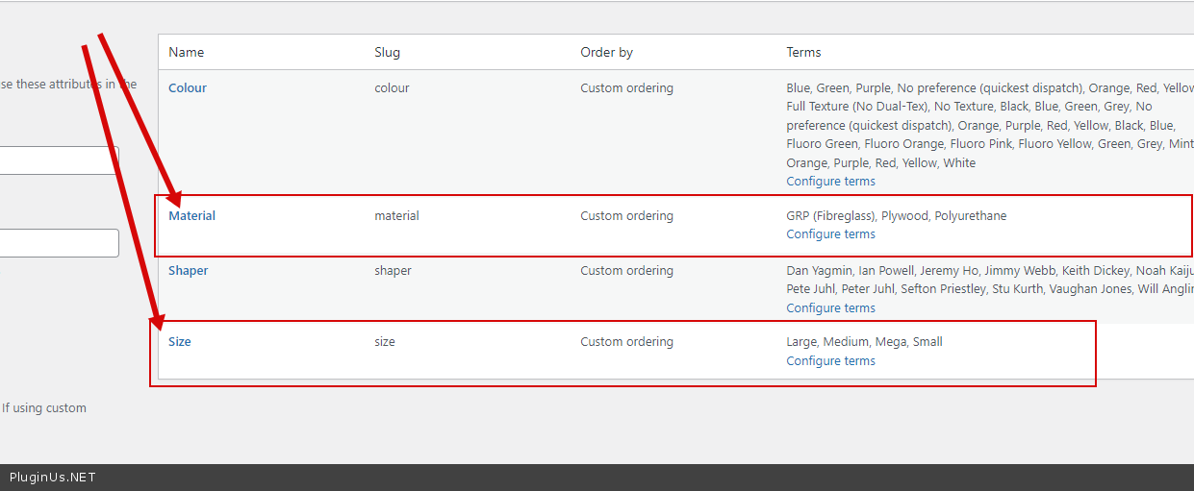Open the Size attribute link
Image resolution: width=1194 pixels, height=491 pixels.
[x=180, y=342]
